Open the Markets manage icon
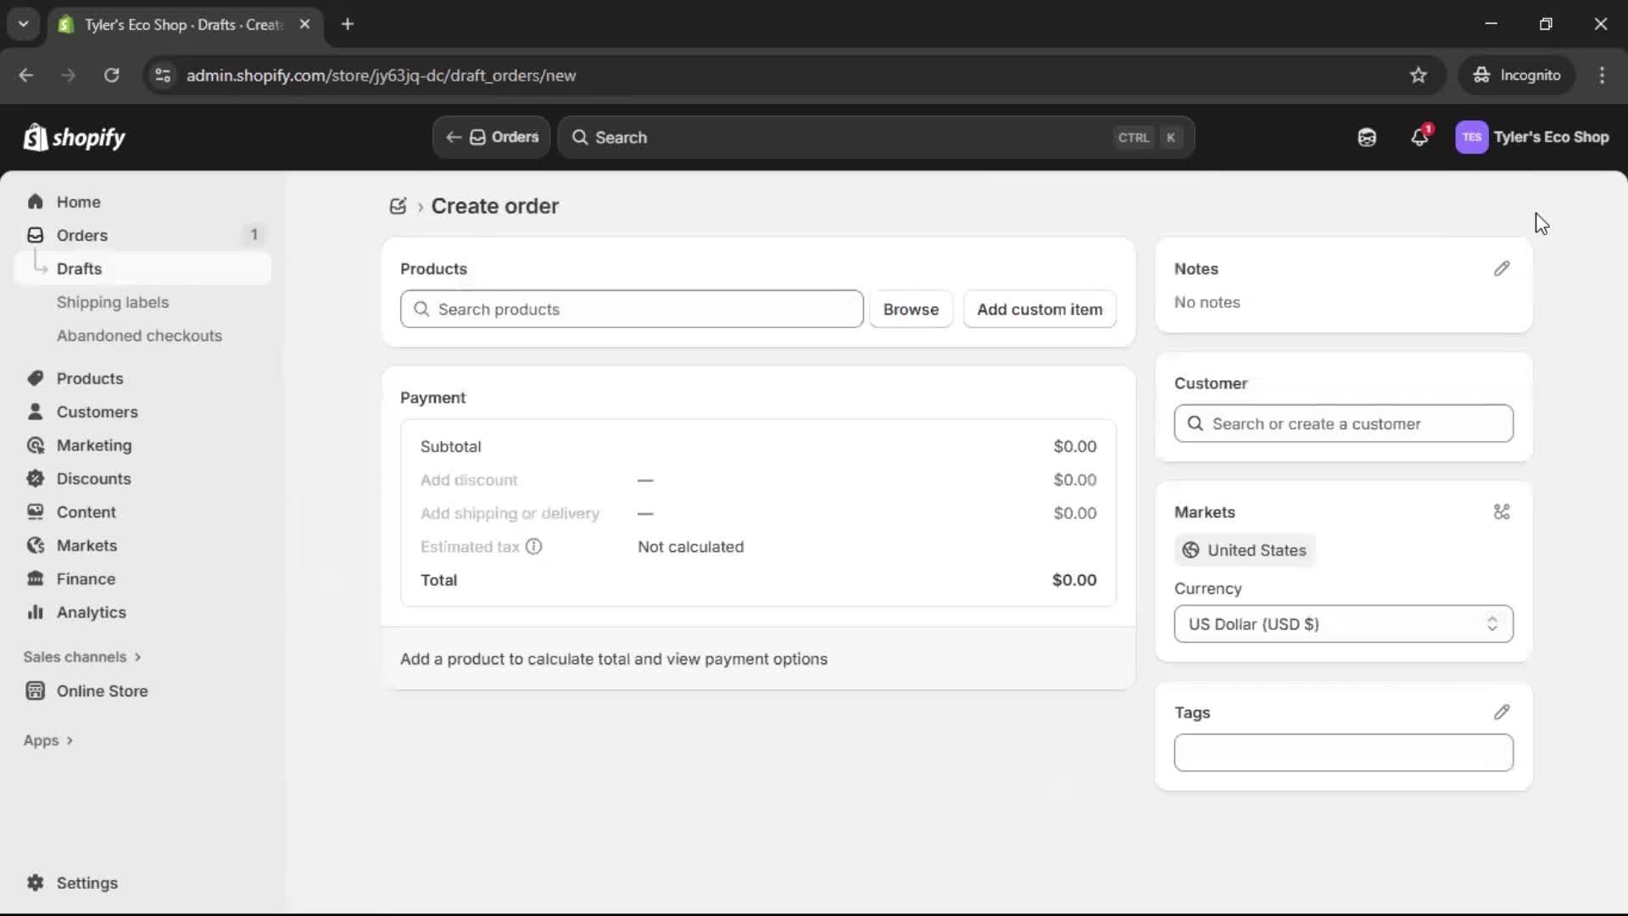This screenshot has width=1628, height=916. 1502,512
